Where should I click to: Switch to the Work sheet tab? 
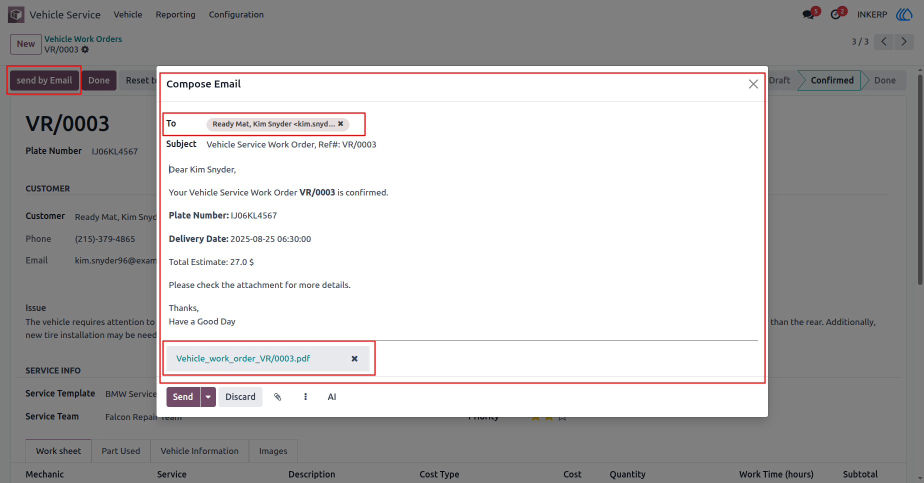click(58, 451)
